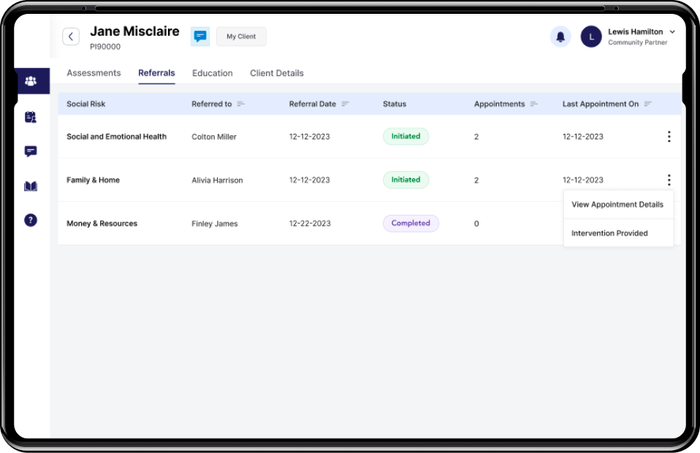Sort by Referred to column
The width and height of the screenshot is (700, 453).
pos(241,104)
